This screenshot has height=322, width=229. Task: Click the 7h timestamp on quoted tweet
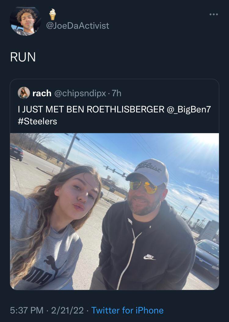click(x=117, y=93)
